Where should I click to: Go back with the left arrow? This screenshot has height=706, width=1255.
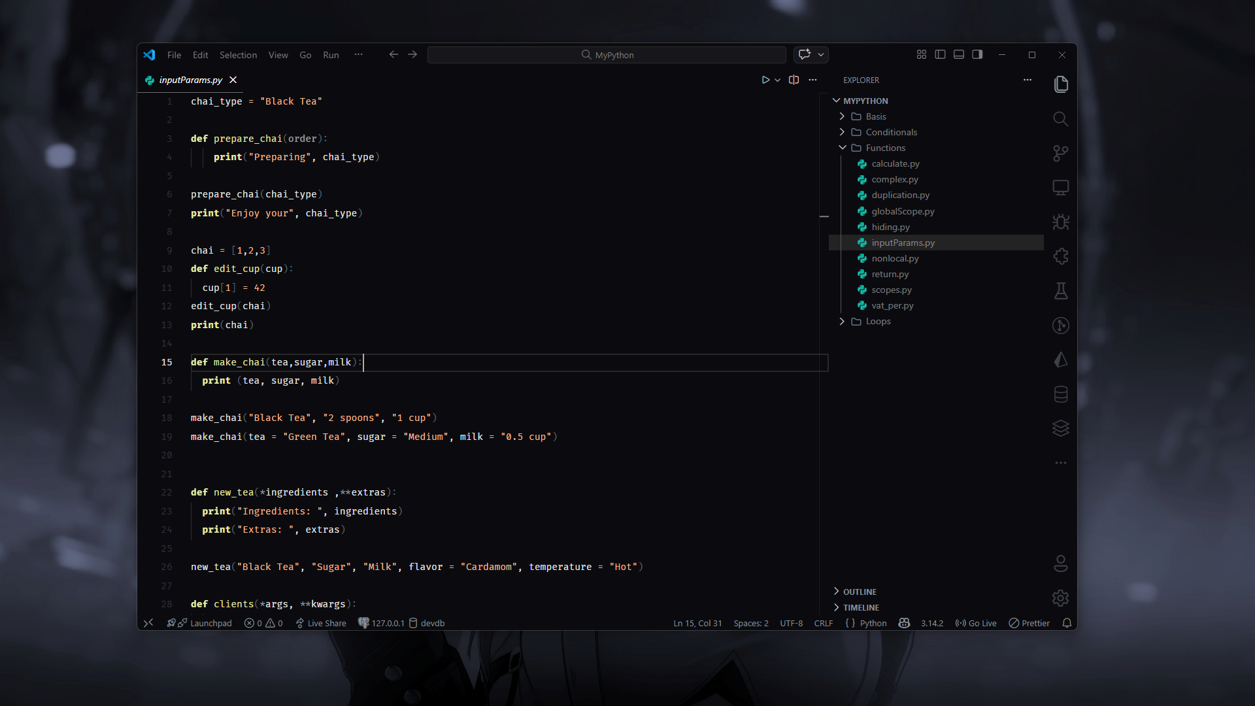393,54
